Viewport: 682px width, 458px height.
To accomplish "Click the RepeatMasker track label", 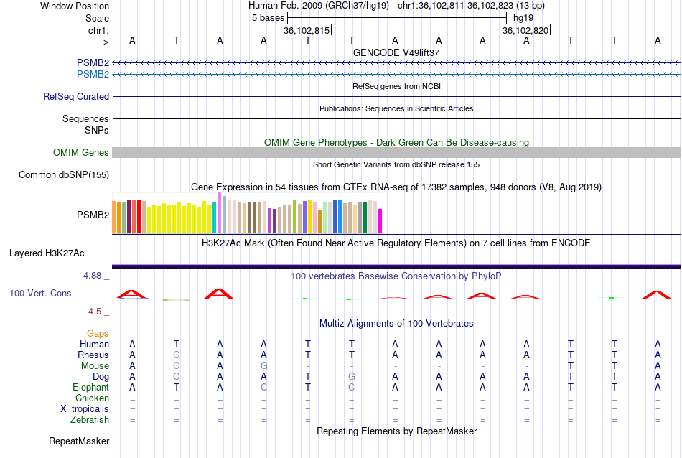I will point(79,441).
